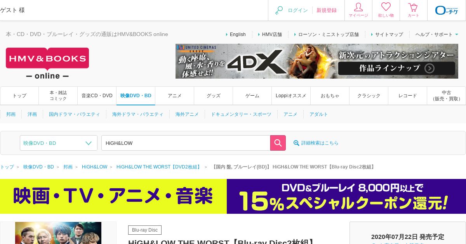Image resolution: width=466 pixels, height=244 pixels.
Task: Open 海外アニメ subcategory
Action: tap(187, 114)
